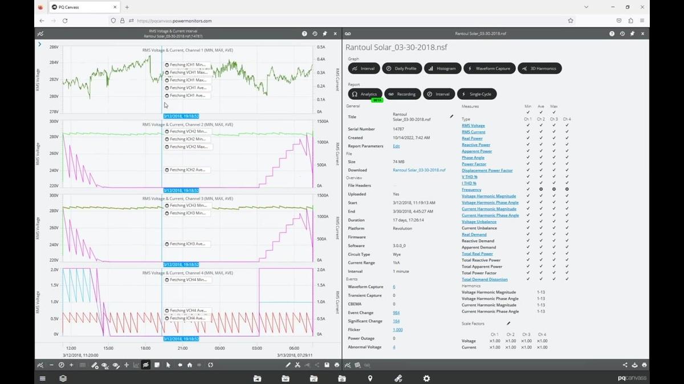Toggle the Min measures column checkmark
Screen dimensions: 684x384
click(x=528, y=112)
